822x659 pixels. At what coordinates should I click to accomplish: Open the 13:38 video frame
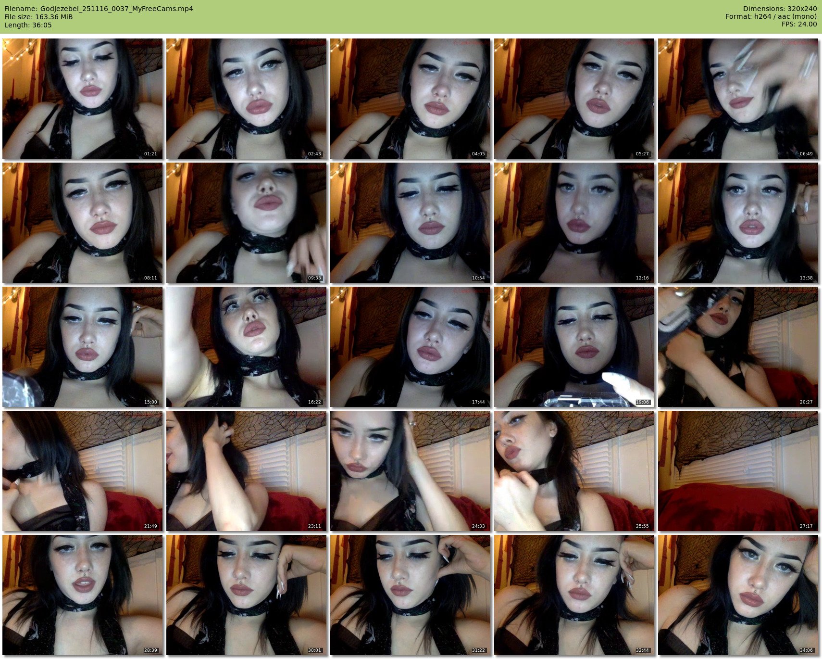click(738, 223)
